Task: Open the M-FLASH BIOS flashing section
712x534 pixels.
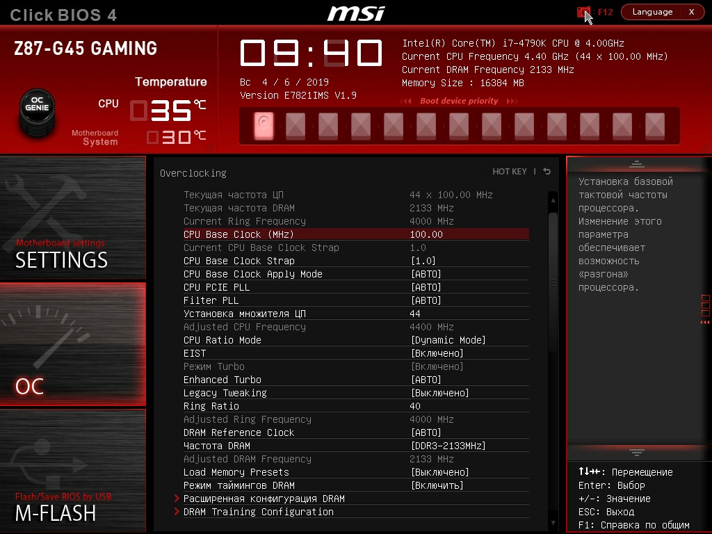Action: pyautogui.click(x=72, y=471)
